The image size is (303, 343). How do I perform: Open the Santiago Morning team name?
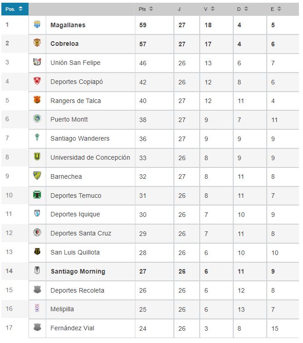pos(78,271)
